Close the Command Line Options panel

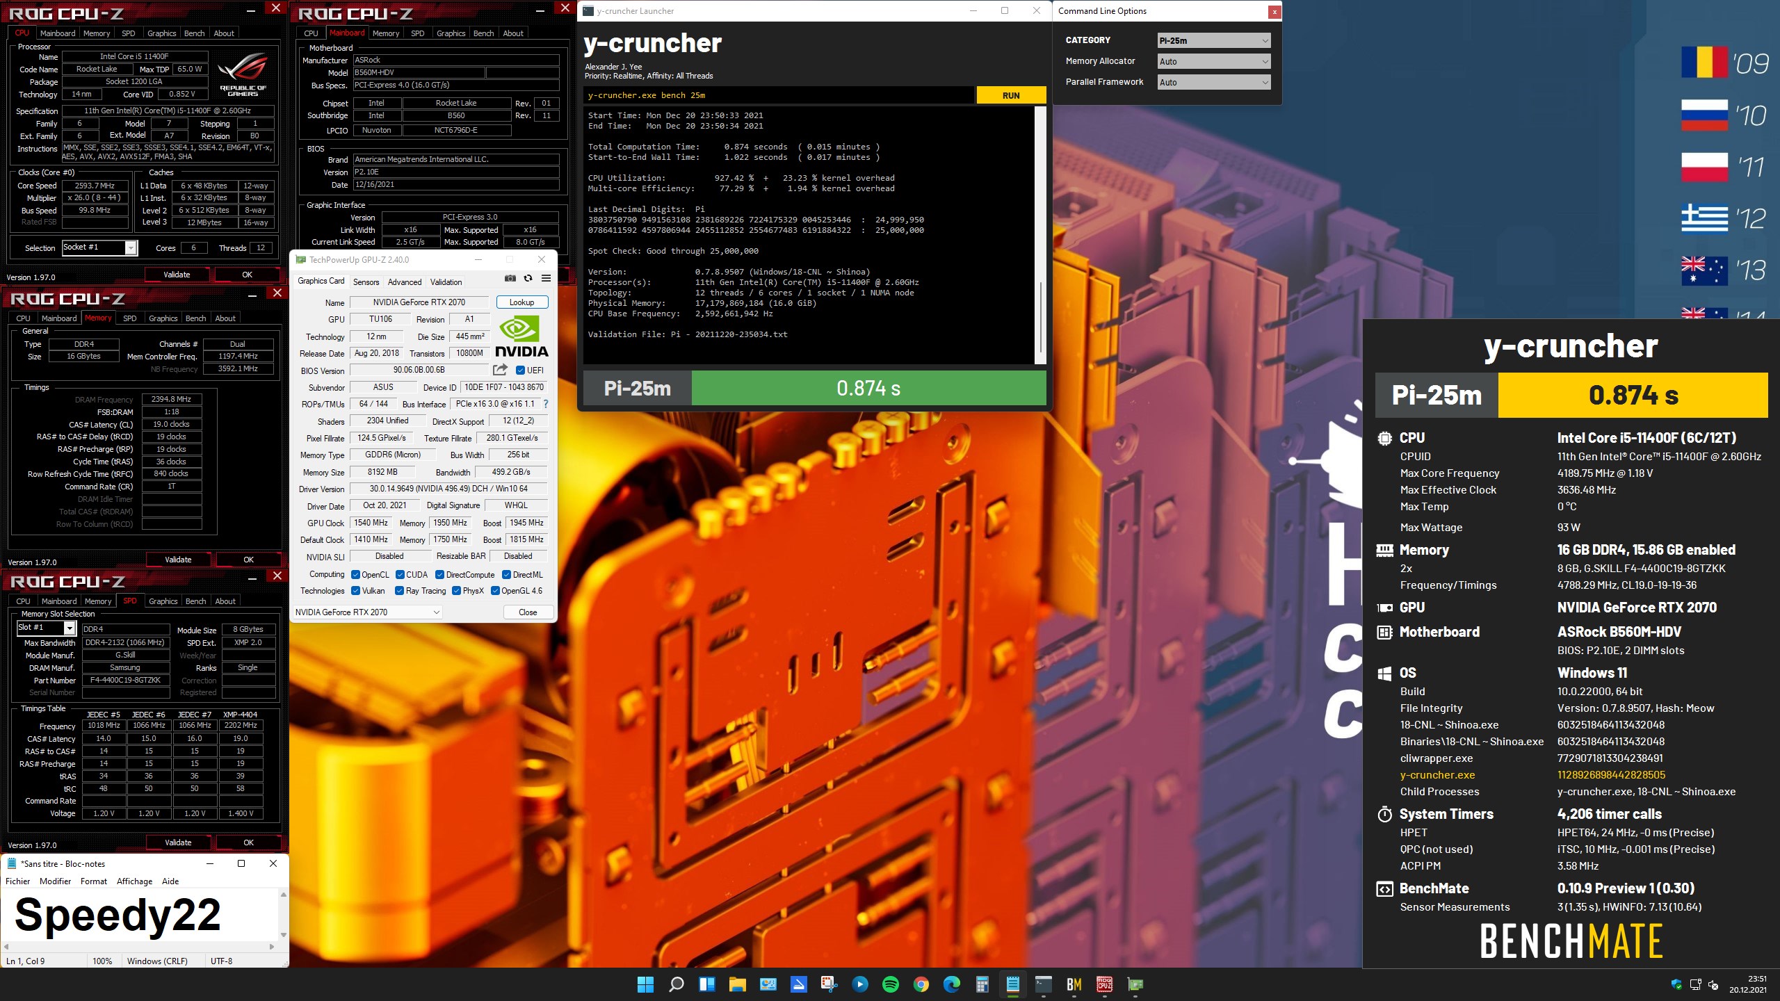click(x=1274, y=12)
